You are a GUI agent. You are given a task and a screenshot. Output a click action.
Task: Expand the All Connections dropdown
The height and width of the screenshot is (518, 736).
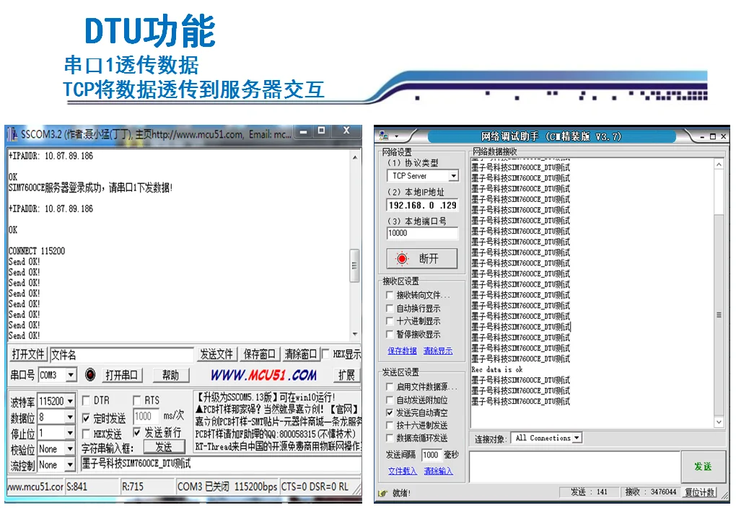[577, 438]
